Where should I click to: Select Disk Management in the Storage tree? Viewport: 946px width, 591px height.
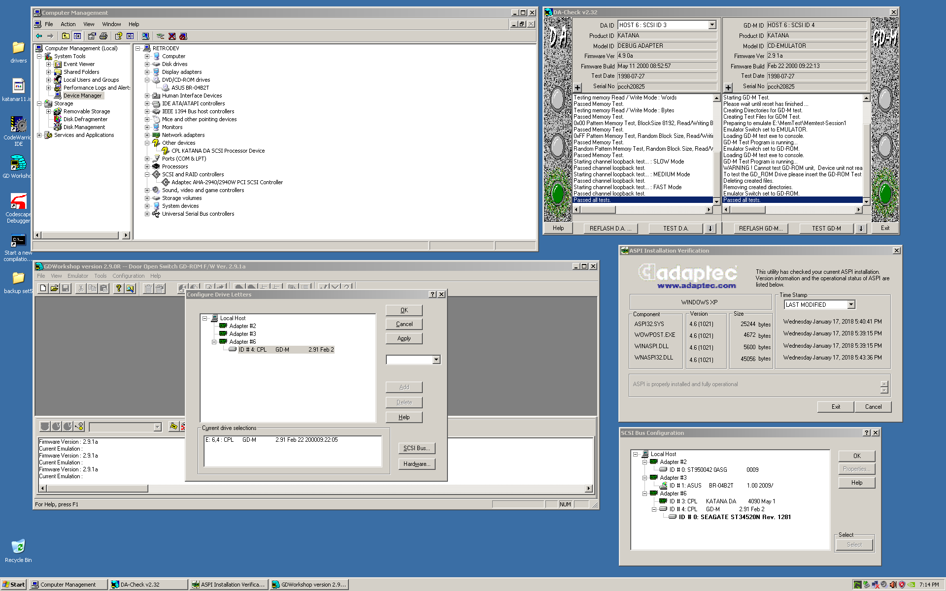tap(84, 127)
